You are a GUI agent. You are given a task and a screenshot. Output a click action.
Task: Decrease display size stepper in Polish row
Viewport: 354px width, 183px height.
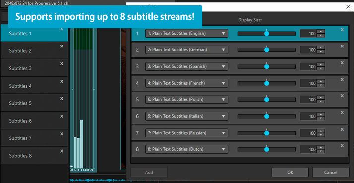point(321,102)
